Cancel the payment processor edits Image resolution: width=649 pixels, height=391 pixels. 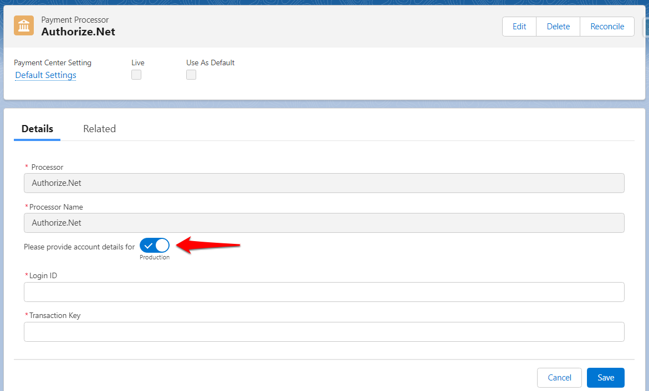pyautogui.click(x=559, y=377)
